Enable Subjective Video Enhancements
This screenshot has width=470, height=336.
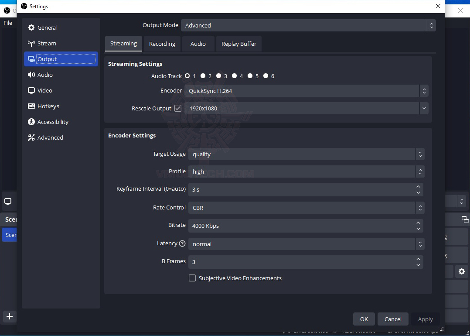point(192,278)
